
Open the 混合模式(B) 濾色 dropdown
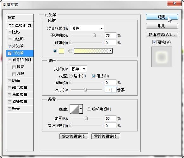(x=87, y=28)
